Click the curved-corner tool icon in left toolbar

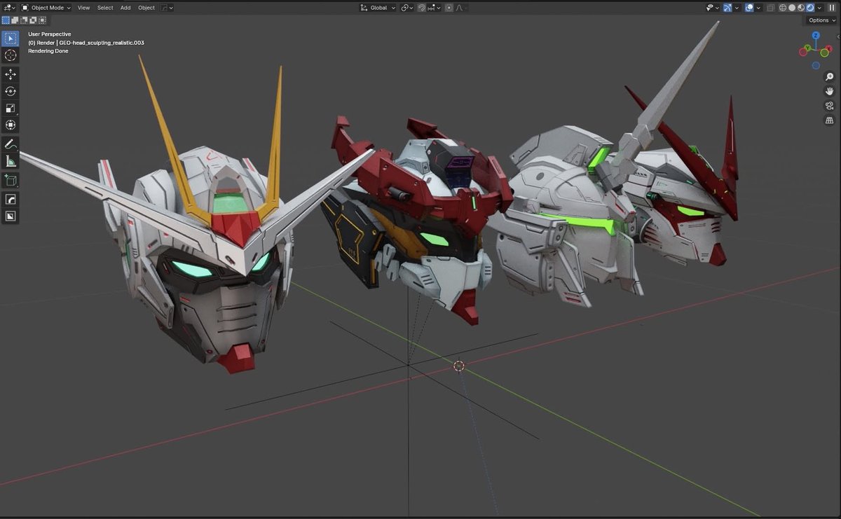pos(11,200)
